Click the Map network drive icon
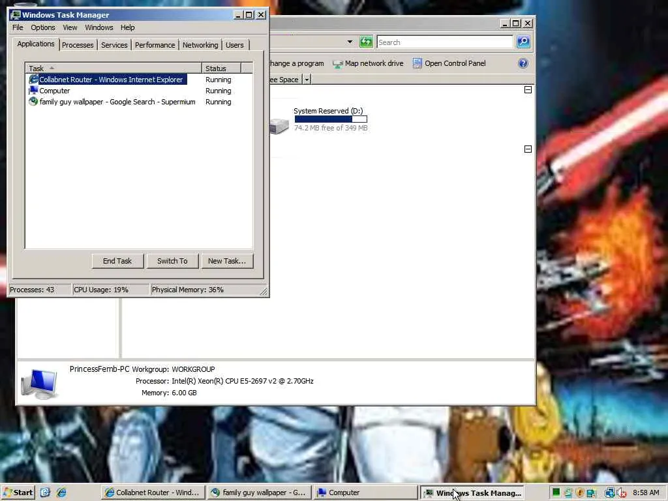This screenshot has width=668, height=501. pos(337,64)
